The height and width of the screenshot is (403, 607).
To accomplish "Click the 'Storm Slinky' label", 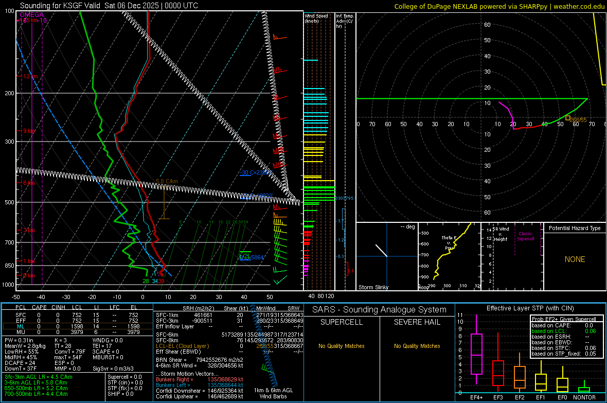I will [373, 287].
